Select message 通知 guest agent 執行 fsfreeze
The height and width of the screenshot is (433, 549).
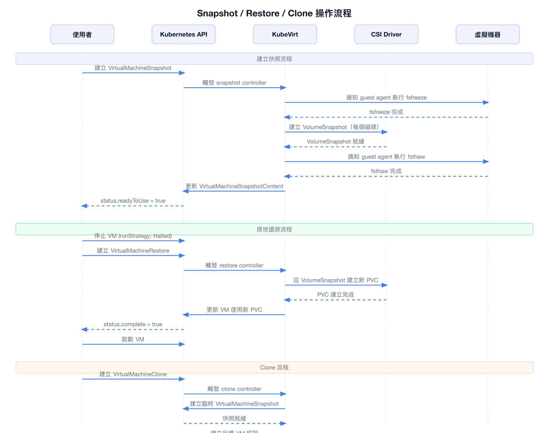pos(386,98)
